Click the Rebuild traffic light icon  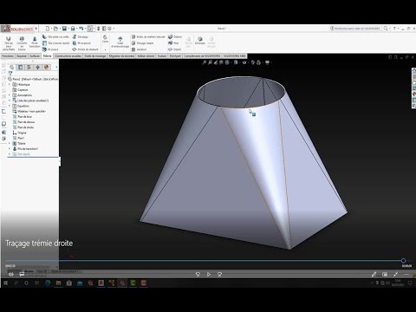pyautogui.click(x=98, y=29)
